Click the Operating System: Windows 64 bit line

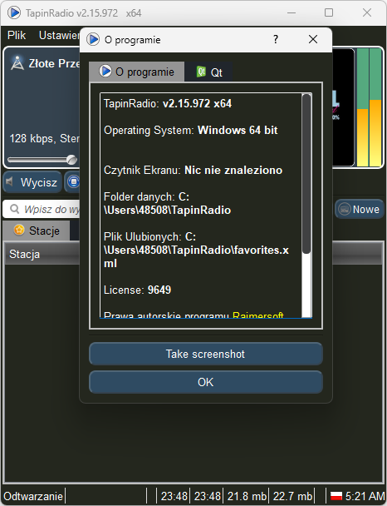pyautogui.click(x=191, y=130)
